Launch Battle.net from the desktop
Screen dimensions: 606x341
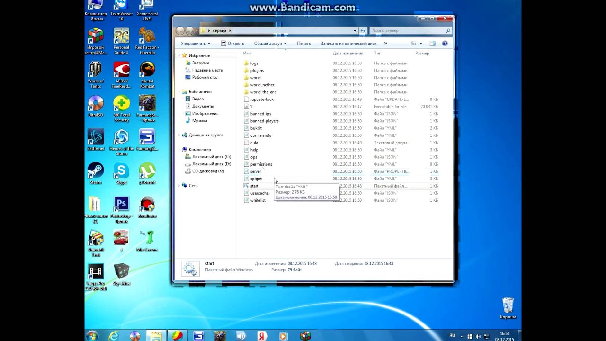(96, 140)
